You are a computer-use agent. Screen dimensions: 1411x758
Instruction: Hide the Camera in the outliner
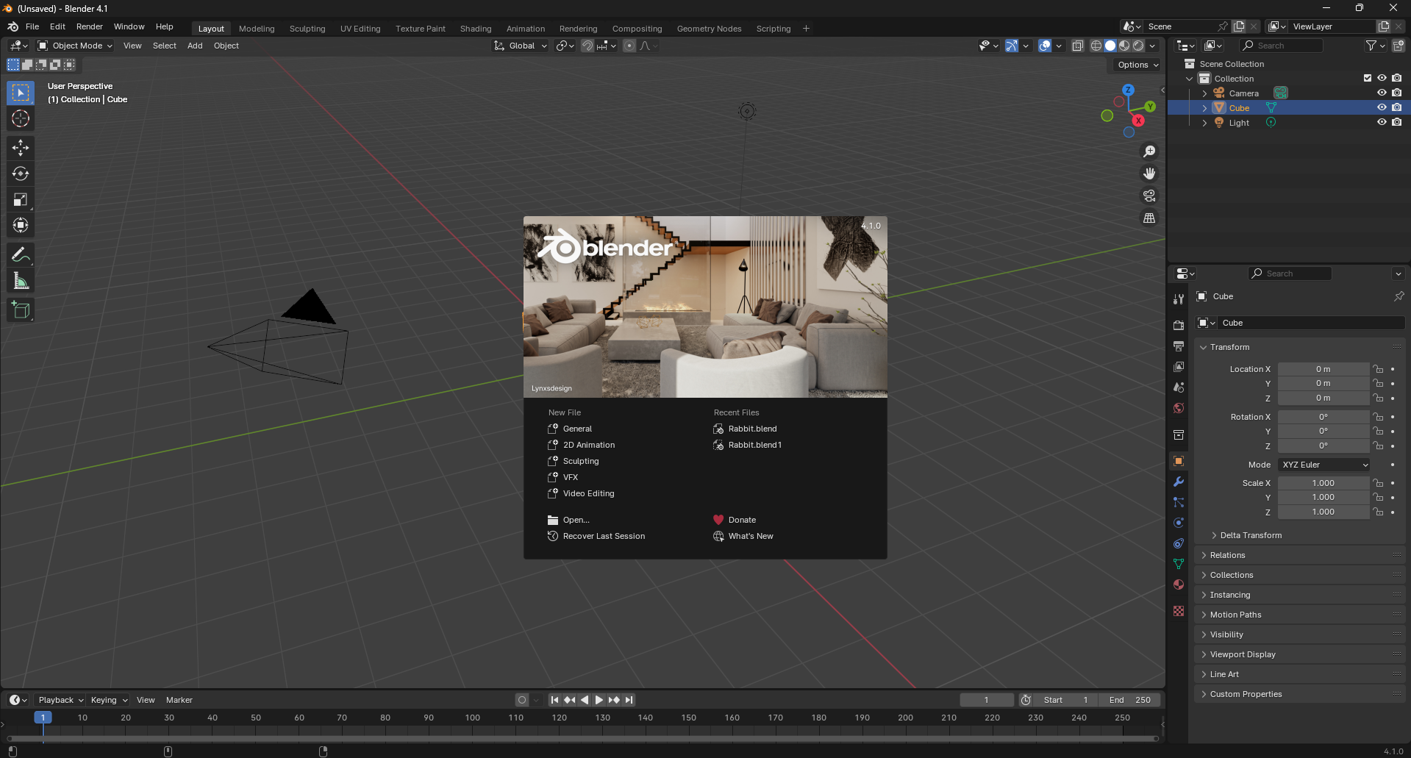tap(1382, 93)
